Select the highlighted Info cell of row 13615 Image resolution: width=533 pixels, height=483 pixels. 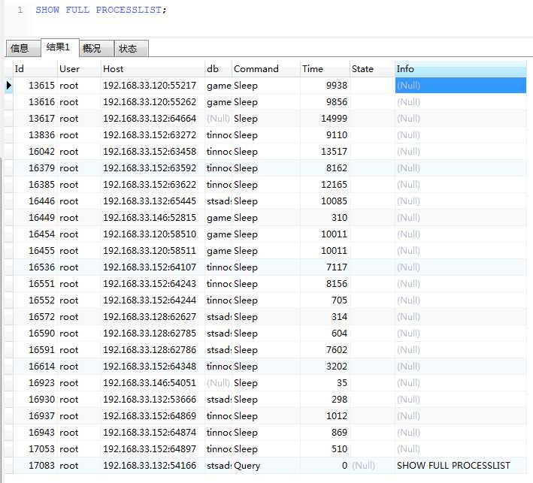point(461,85)
